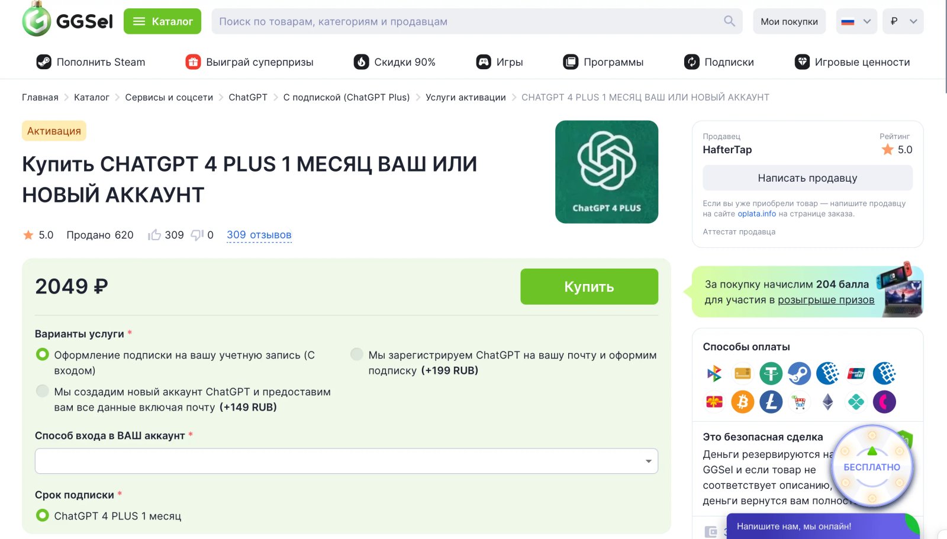Click Написать продавцу button
Image resolution: width=947 pixels, height=539 pixels.
[807, 178]
